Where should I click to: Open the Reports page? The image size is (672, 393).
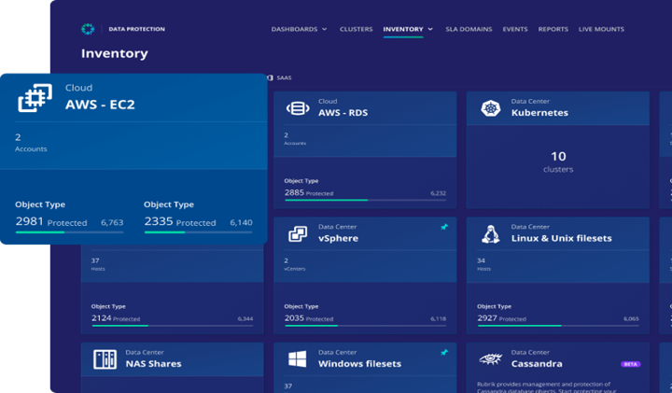point(553,29)
